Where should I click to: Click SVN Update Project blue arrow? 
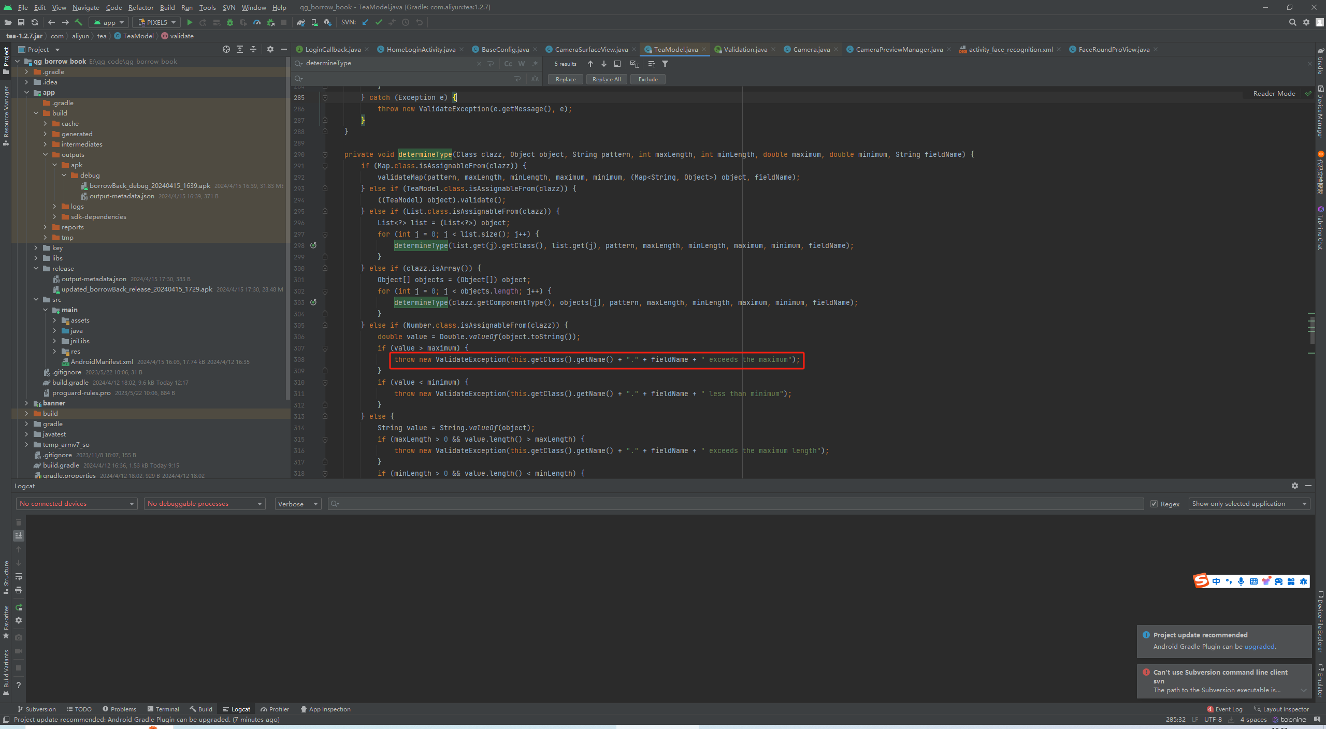pyautogui.click(x=365, y=22)
